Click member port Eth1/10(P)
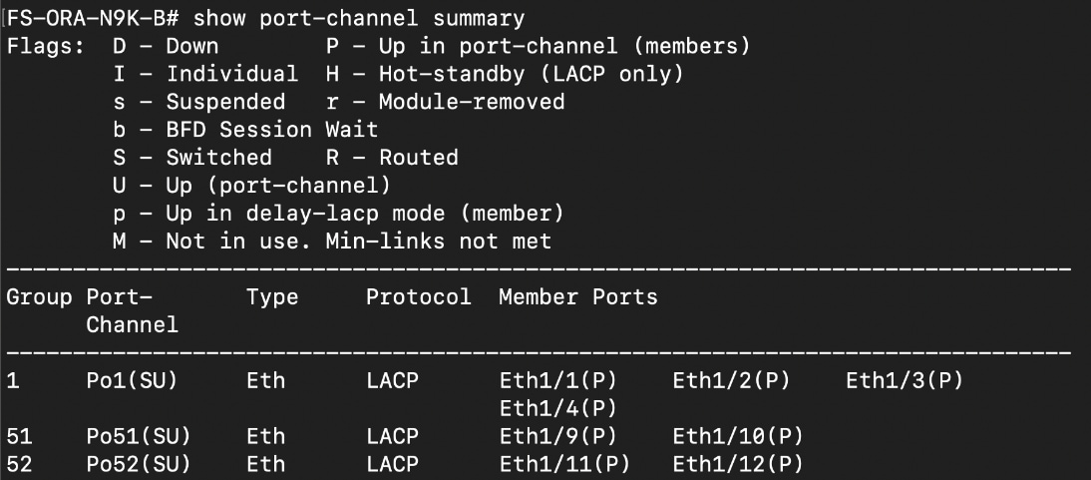Viewport: 1091px width, 480px height. 738,436
